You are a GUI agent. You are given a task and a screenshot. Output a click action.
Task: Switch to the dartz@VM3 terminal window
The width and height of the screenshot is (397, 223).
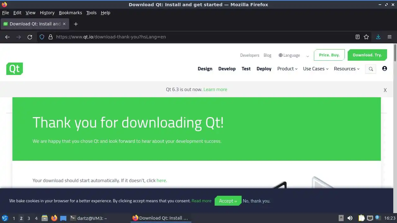click(x=89, y=218)
